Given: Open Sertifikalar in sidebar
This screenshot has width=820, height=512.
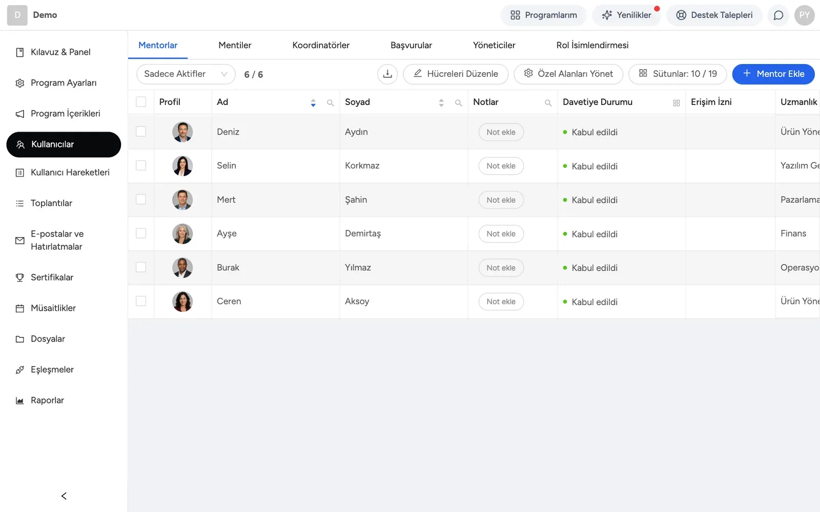Looking at the screenshot, I should pyautogui.click(x=64, y=278).
